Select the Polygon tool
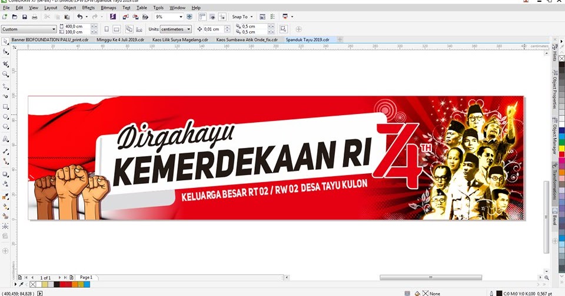This screenshot has height=296, width=565. [x=5, y=127]
